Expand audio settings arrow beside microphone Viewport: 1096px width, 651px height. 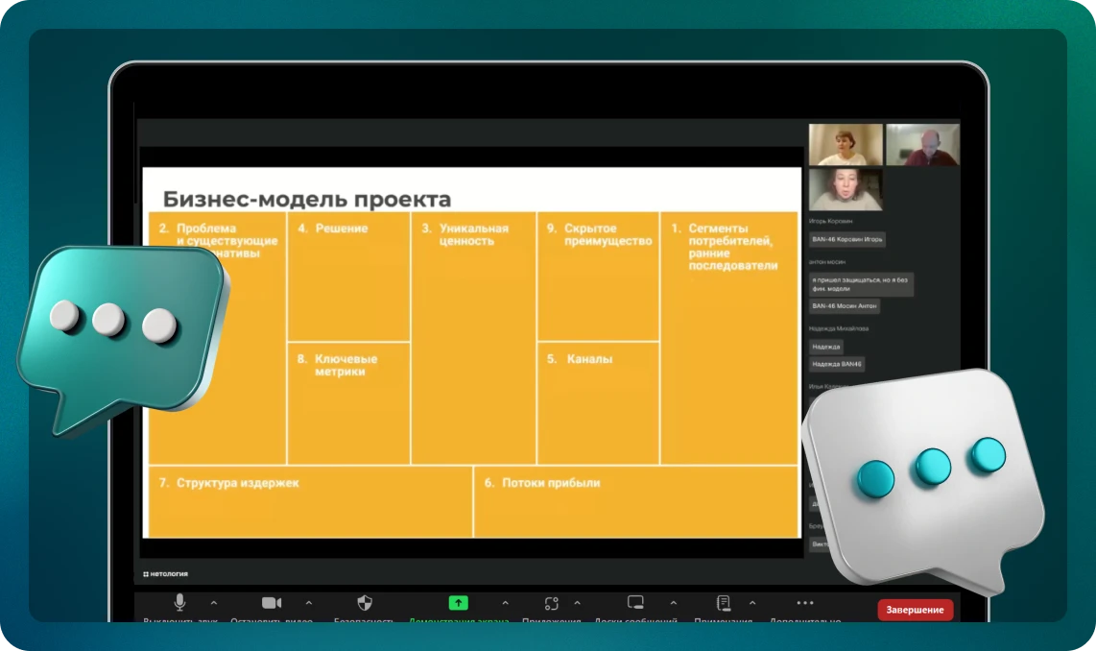[213, 603]
